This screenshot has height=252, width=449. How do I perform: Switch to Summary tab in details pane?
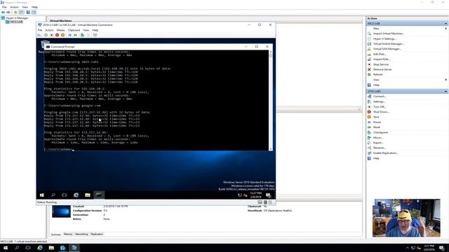click(x=56, y=234)
